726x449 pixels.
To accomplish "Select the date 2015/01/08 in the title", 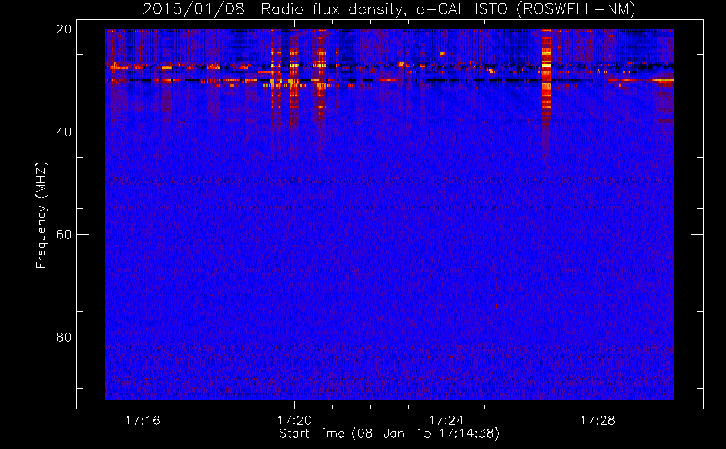I will pos(193,9).
